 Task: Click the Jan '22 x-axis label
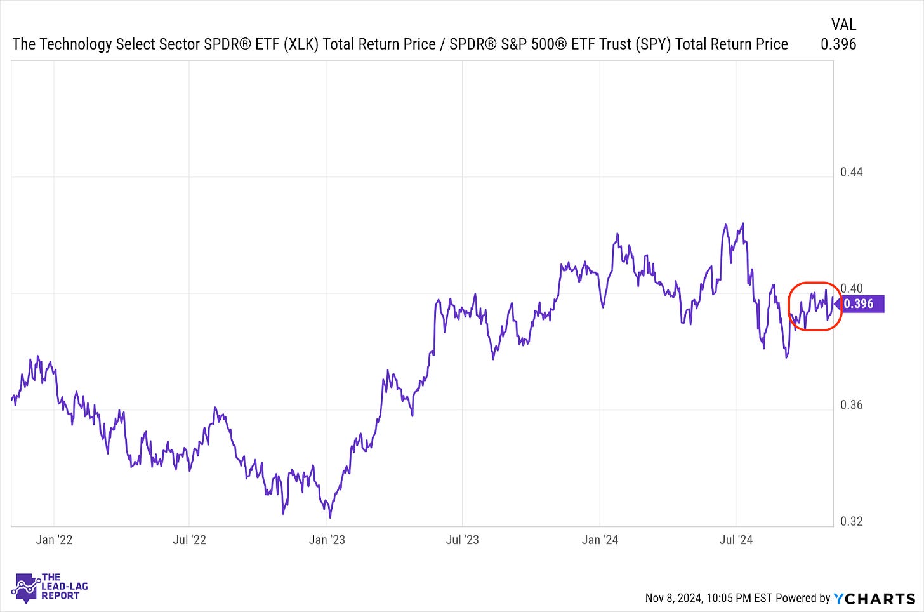(x=54, y=540)
